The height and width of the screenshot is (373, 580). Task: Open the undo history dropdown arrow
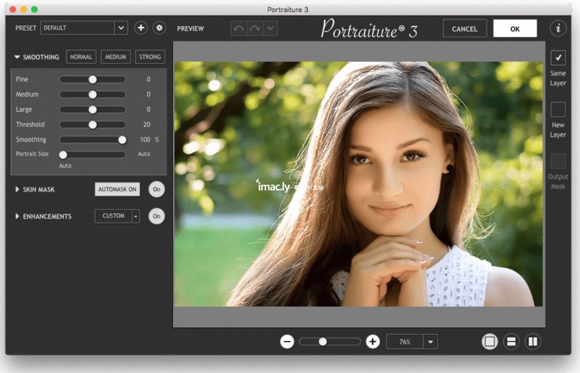(x=270, y=29)
